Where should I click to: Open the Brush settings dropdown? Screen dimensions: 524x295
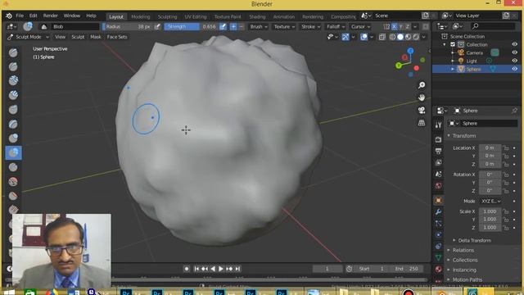(x=259, y=27)
